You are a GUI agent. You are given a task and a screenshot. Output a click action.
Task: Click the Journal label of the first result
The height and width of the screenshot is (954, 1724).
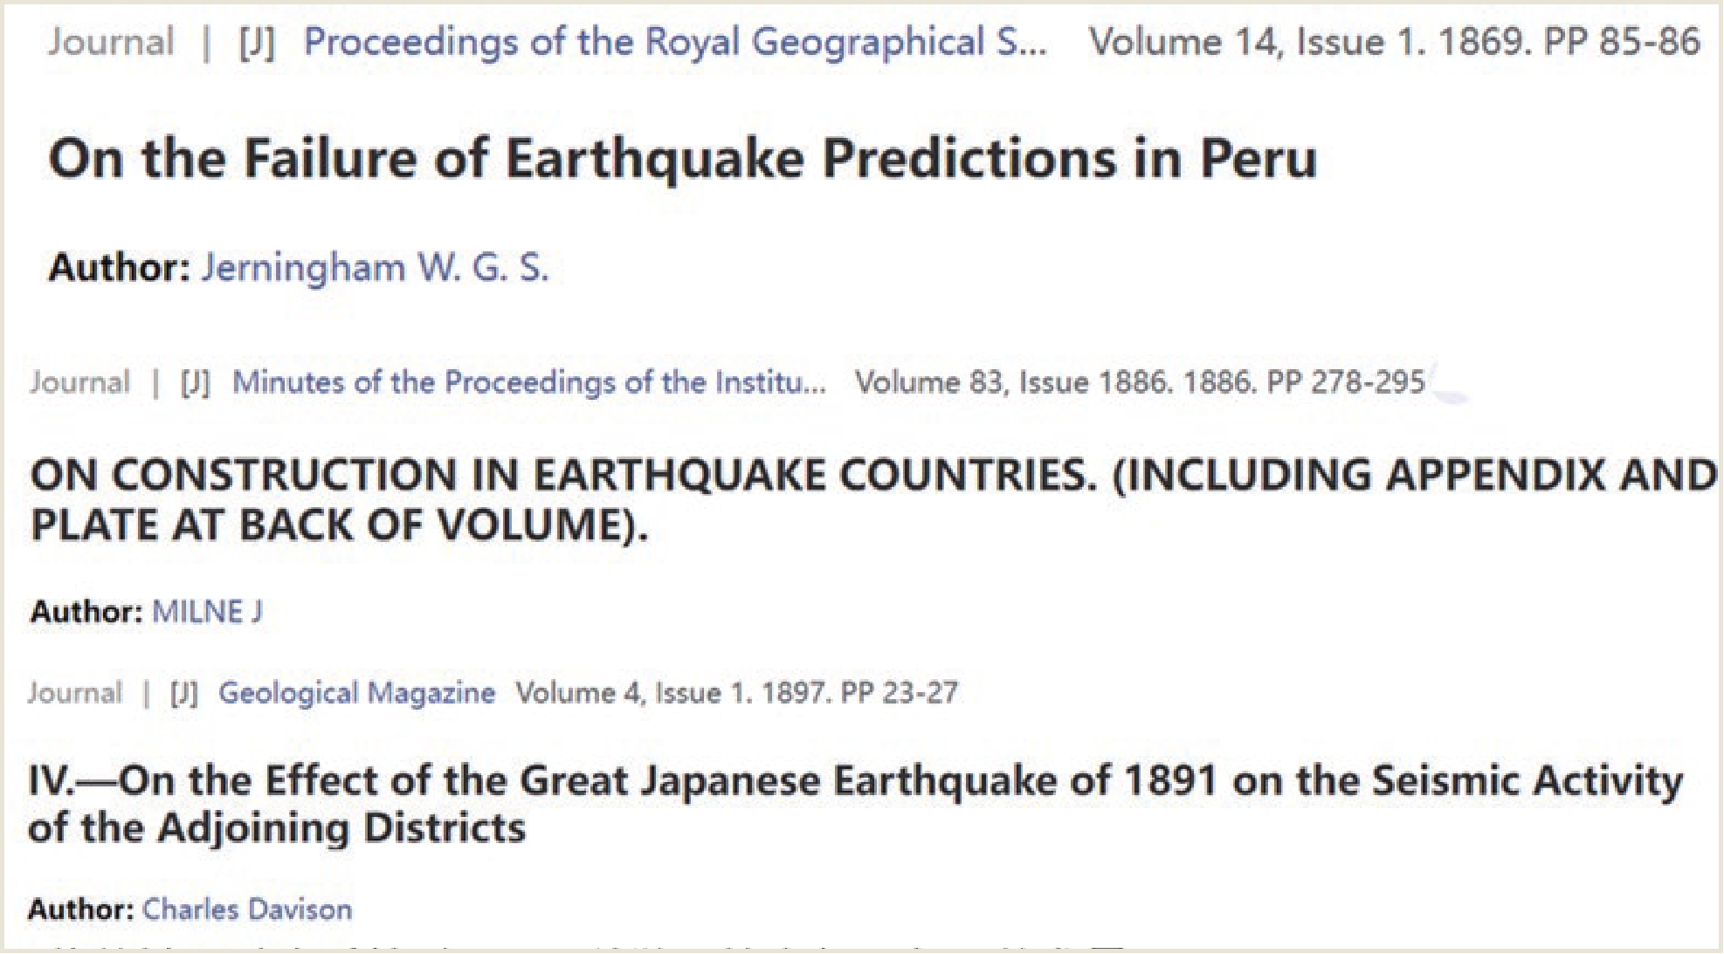(x=111, y=43)
